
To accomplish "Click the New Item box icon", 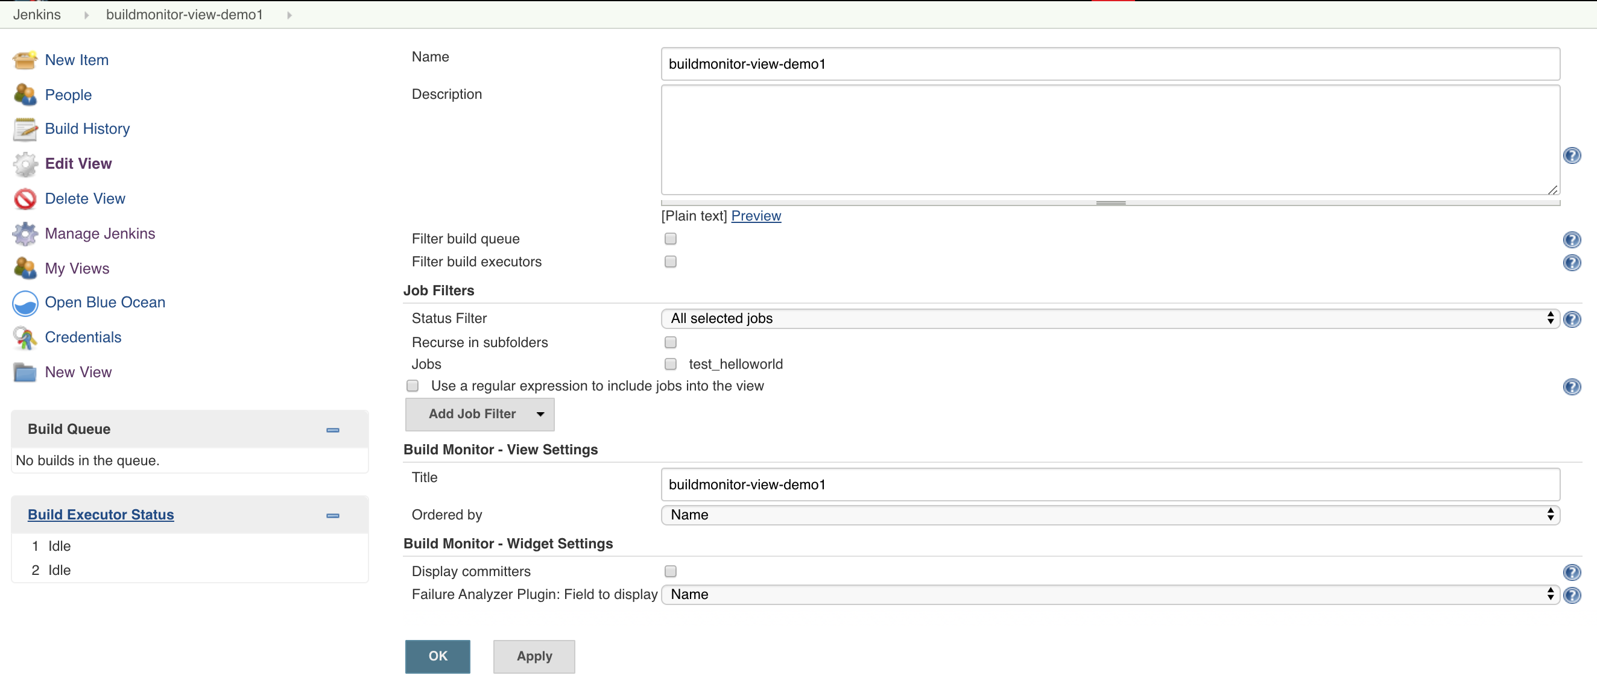I will (25, 60).
